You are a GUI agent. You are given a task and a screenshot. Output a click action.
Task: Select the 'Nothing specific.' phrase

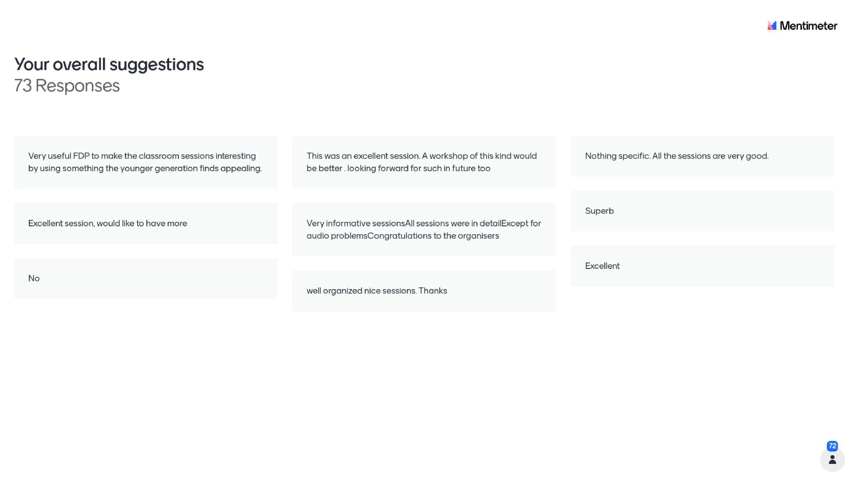[617, 156]
